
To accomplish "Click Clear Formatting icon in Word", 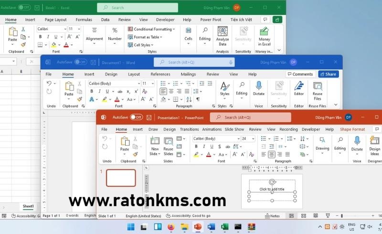I will [145, 91].
